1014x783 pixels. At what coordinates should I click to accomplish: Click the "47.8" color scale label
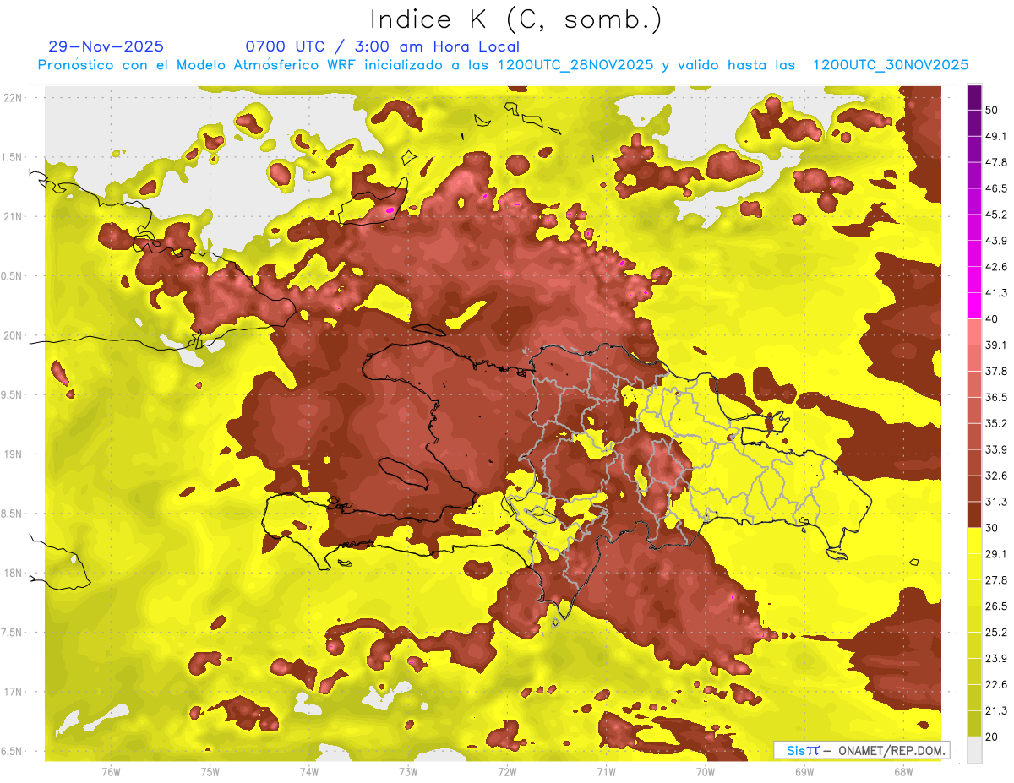click(995, 162)
